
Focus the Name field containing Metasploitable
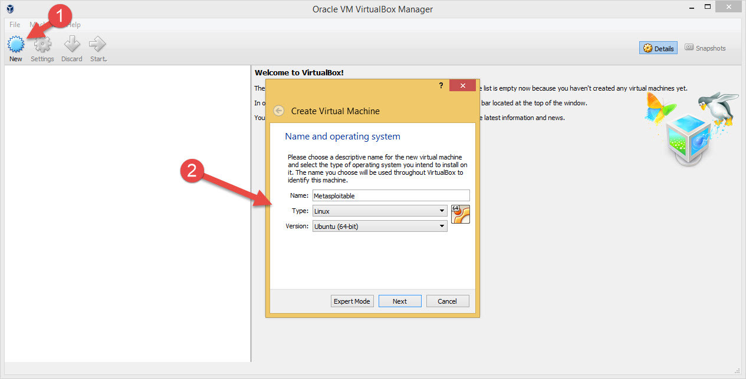point(391,195)
